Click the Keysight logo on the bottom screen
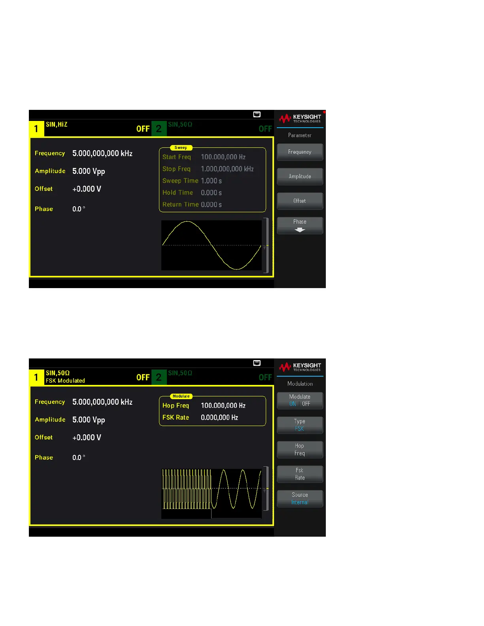This screenshot has width=484, height=626. pyautogui.click(x=300, y=367)
